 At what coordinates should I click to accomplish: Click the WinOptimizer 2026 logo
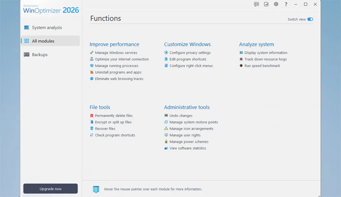click(x=51, y=9)
